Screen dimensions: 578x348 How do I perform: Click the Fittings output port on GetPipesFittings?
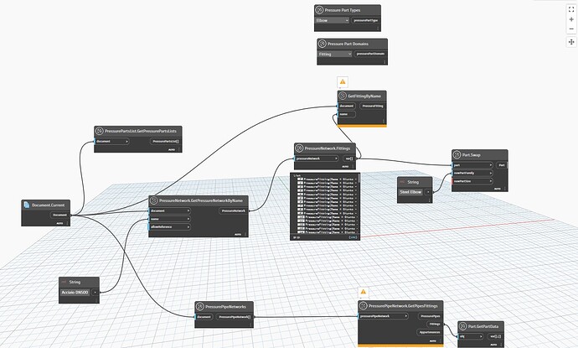point(435,324)
